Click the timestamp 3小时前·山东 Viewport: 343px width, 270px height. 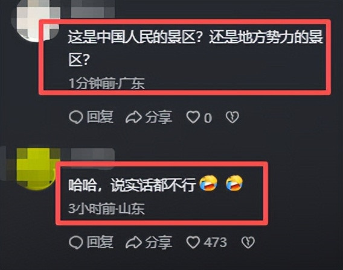[x=106, y=209]
